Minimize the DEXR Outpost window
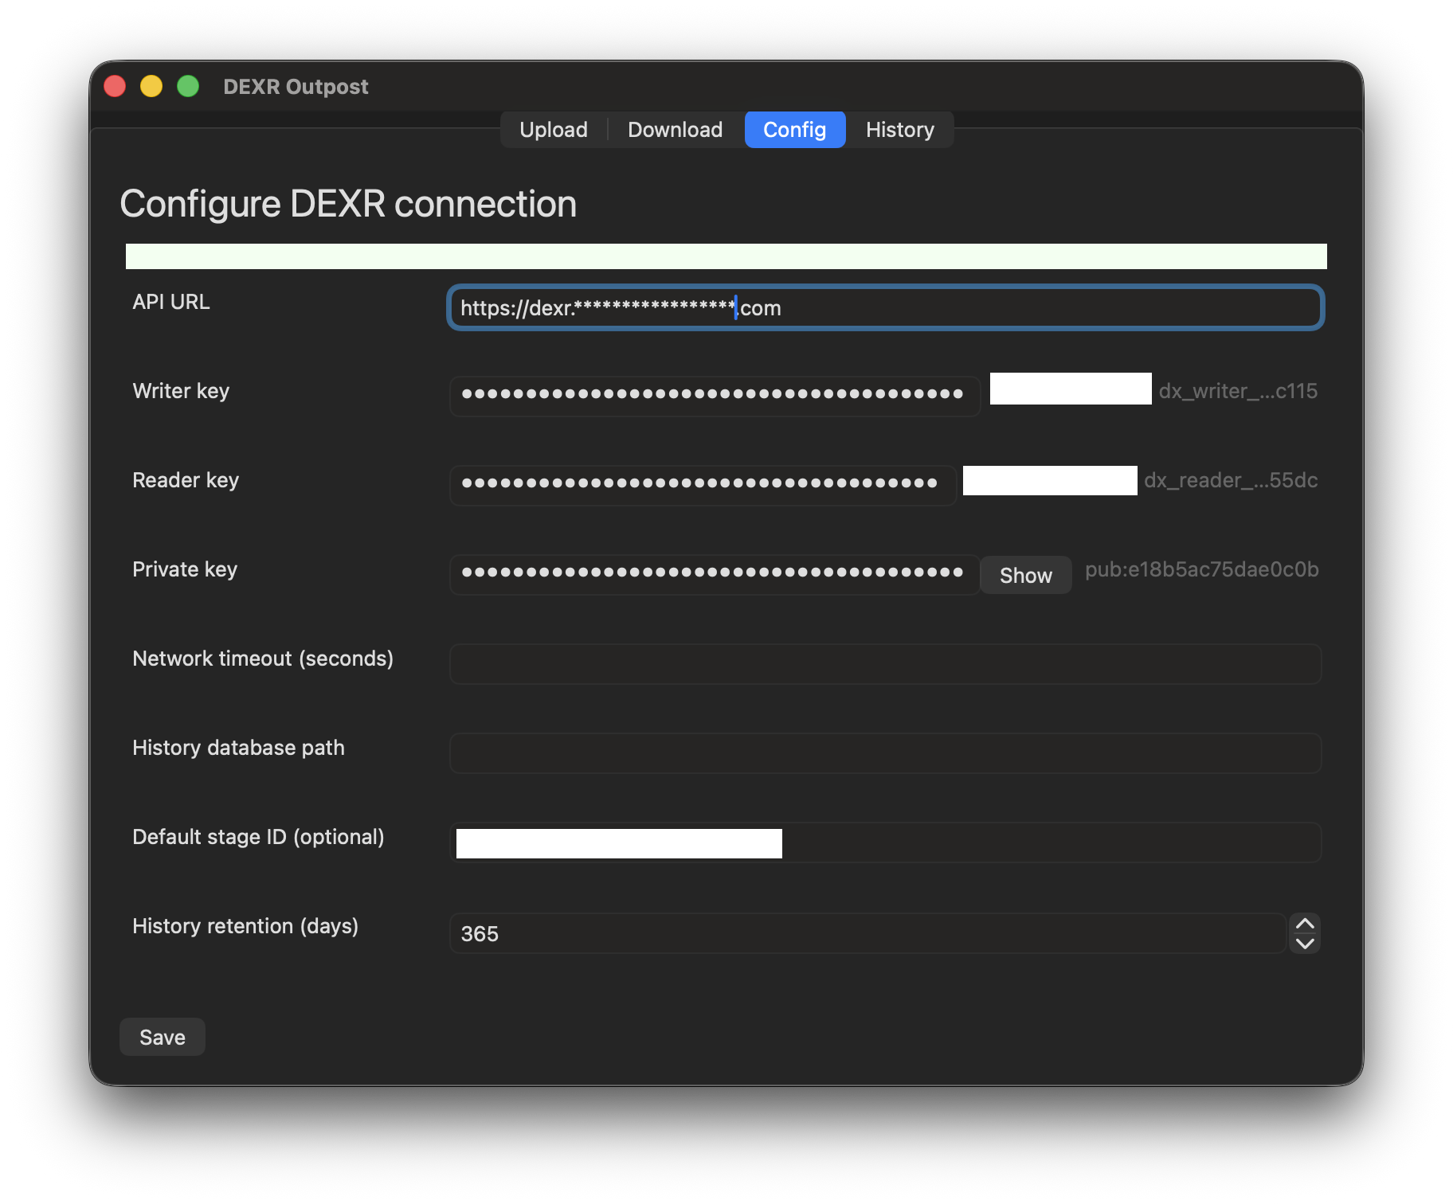This screenshot has width=1453, height=1204. point(151,86)
